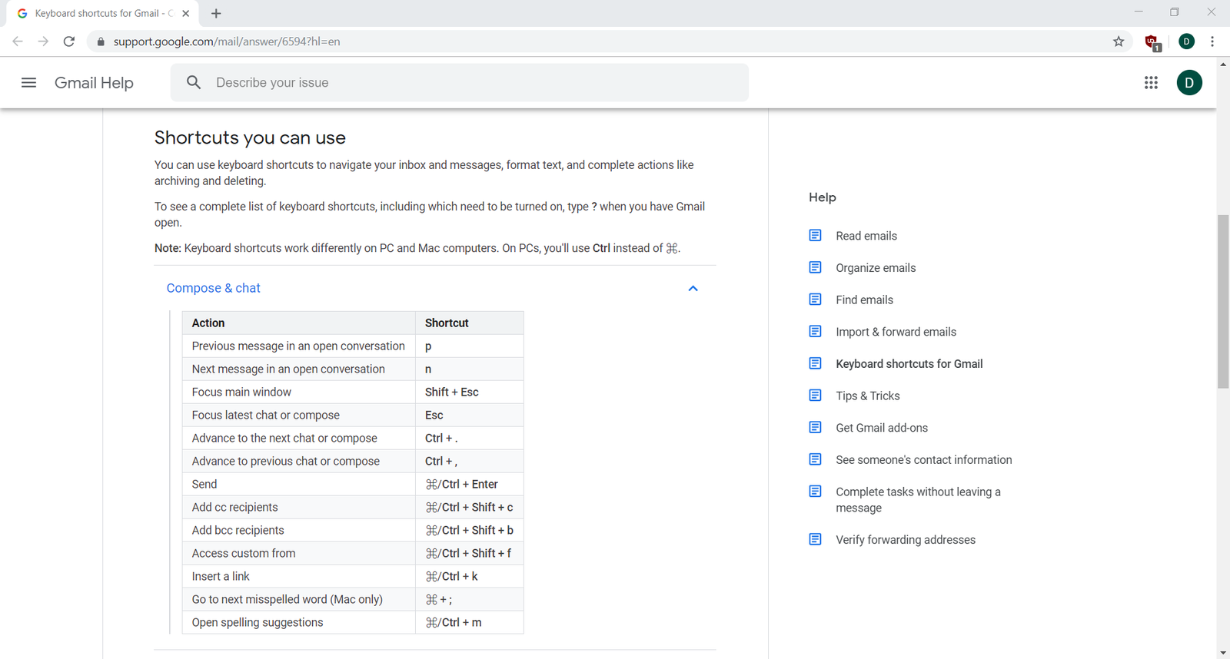
Task: Open a new browser tab
Action: tap(216, 13)
